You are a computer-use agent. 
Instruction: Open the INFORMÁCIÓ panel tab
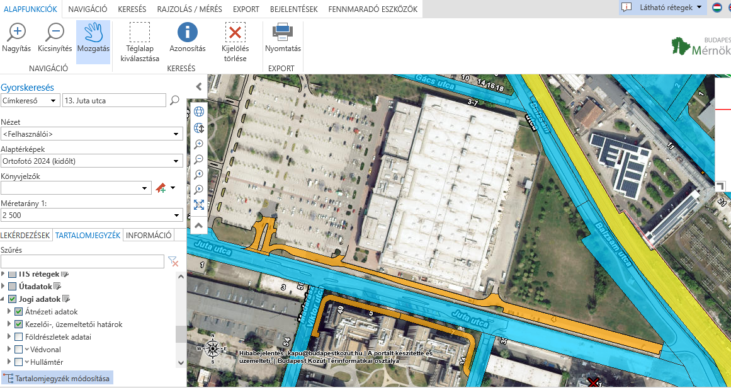(x=149, y=236)
